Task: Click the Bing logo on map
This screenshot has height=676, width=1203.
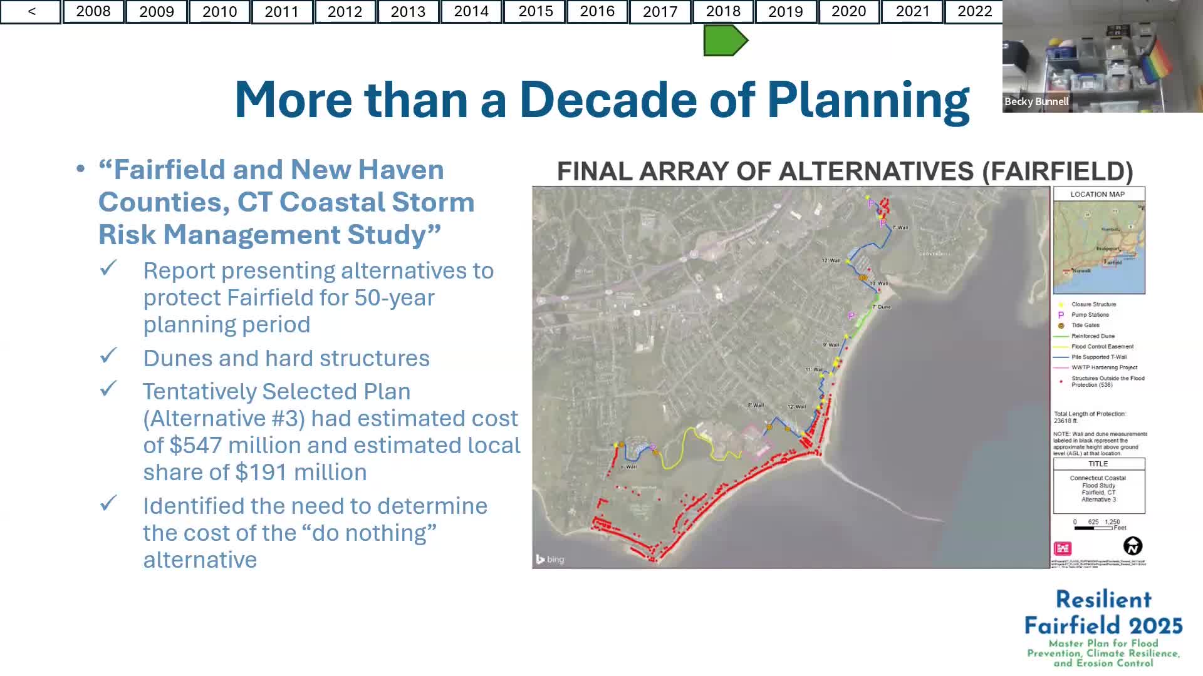Action: coord(550,559)
